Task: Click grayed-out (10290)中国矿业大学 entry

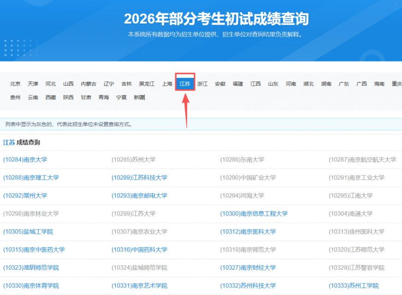Action: (x=248, y=178)
